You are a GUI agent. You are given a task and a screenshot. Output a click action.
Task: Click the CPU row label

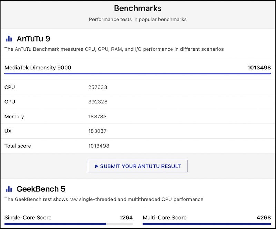click(10, 87)
